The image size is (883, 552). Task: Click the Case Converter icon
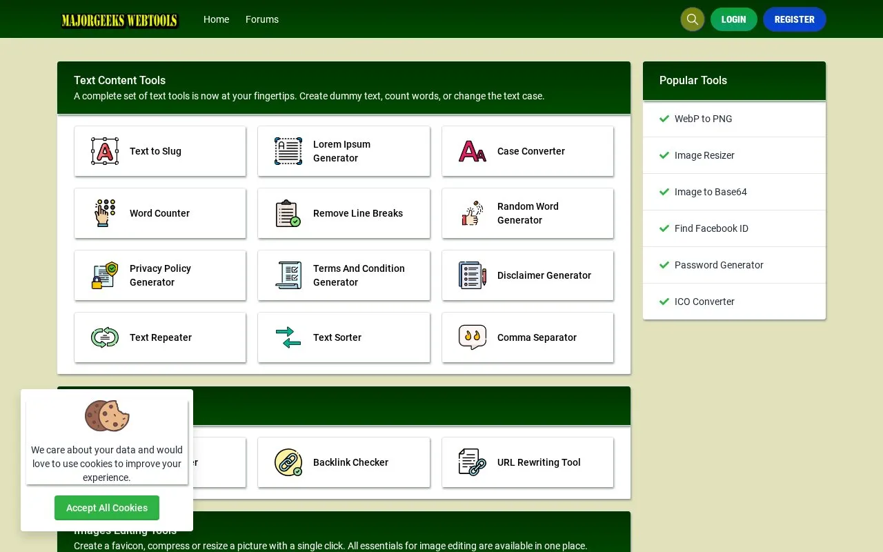click(473, 151)
